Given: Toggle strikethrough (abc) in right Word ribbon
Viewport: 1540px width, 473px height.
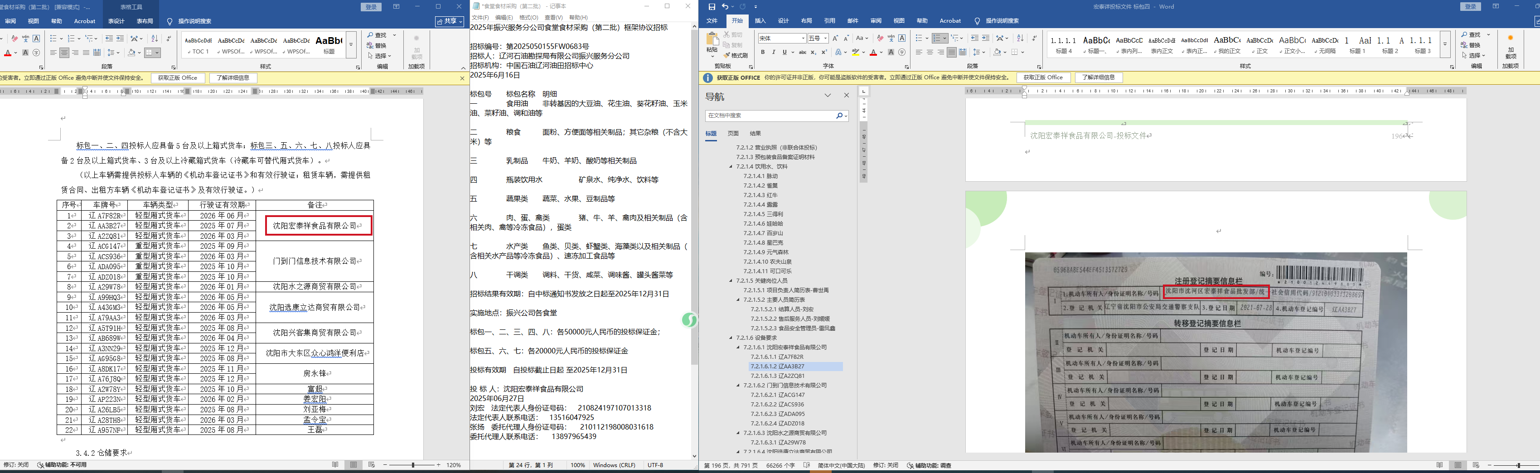Looking at the screenshot, I should click(802, 53).
